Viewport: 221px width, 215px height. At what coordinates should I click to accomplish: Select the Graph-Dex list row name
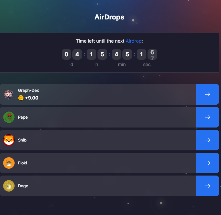click(x=28, y=90)
